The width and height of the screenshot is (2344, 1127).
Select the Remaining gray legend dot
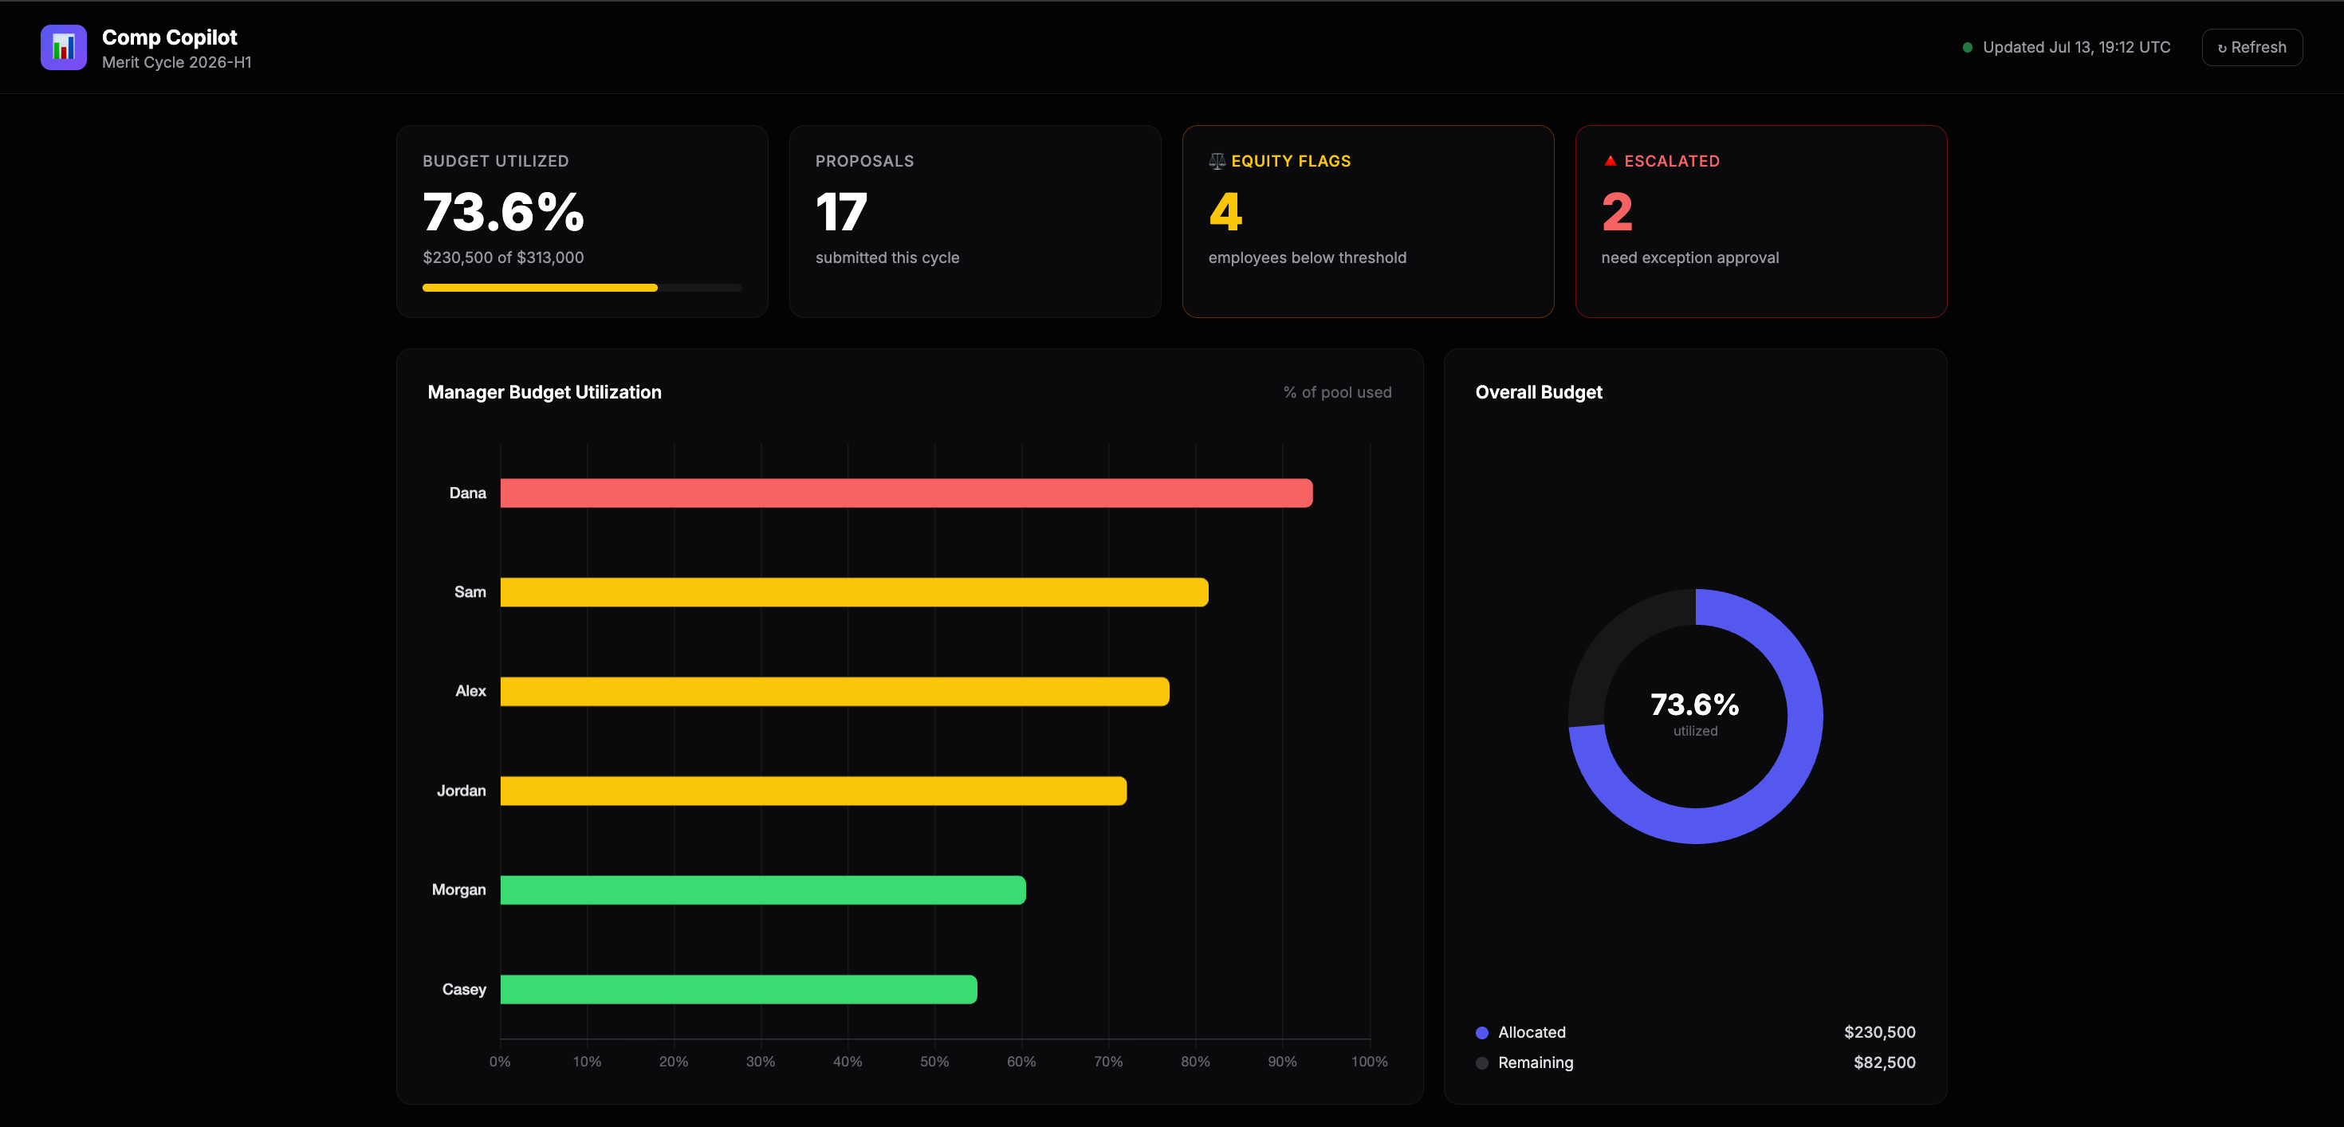1482,1062
